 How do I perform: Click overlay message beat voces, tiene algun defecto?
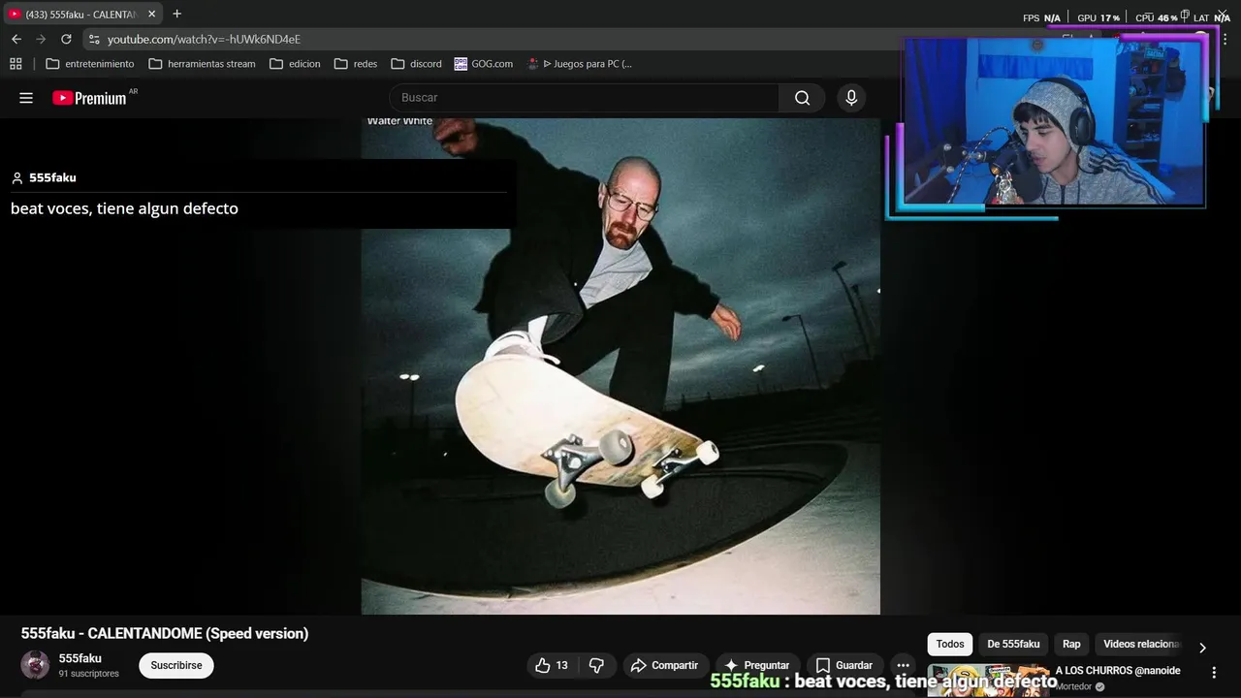(x=124, y=208)
